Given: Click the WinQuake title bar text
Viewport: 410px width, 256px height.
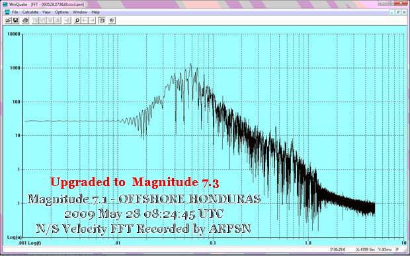Looking at the screenshot, I should point(46,5).
